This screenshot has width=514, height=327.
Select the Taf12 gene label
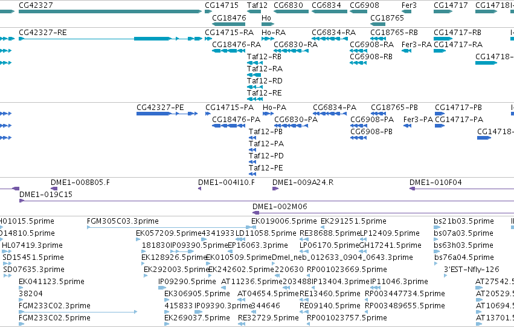click(x=257, y=5)
